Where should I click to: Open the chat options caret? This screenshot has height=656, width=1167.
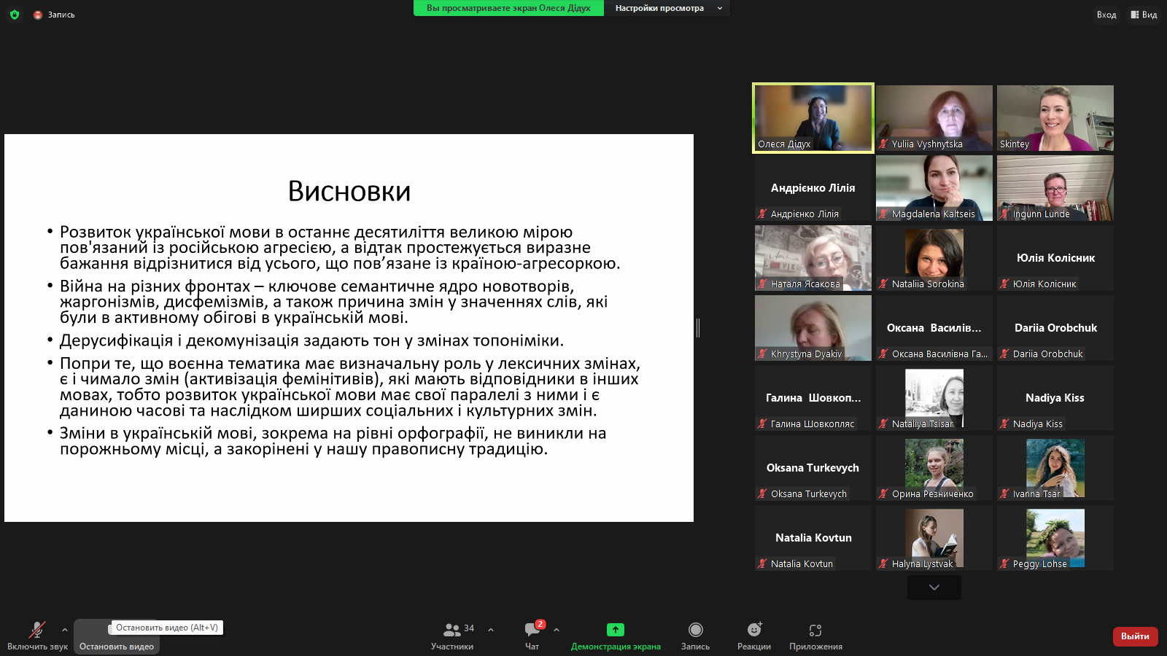coord(557,630)
